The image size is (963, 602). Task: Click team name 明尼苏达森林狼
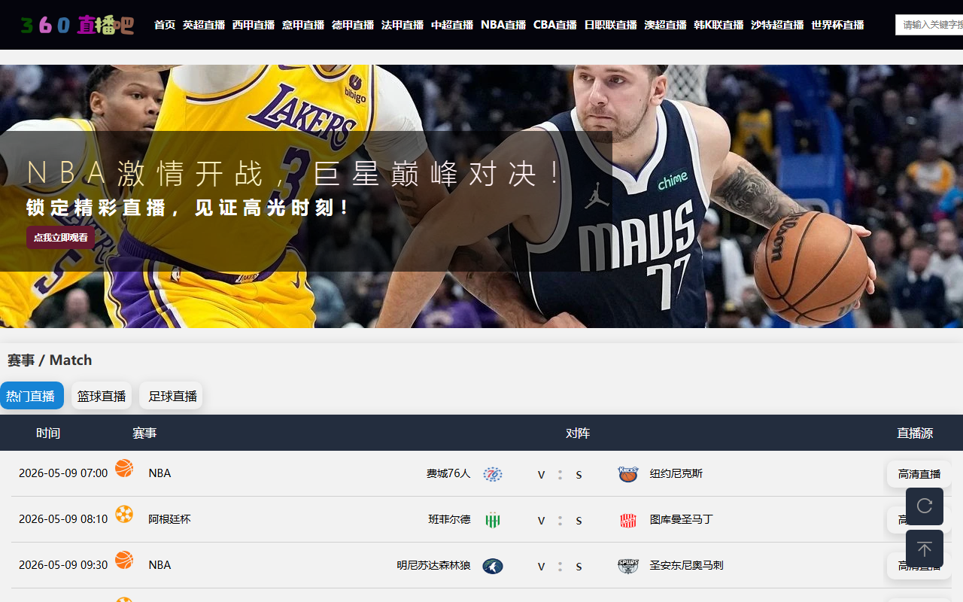click(434, 565)
